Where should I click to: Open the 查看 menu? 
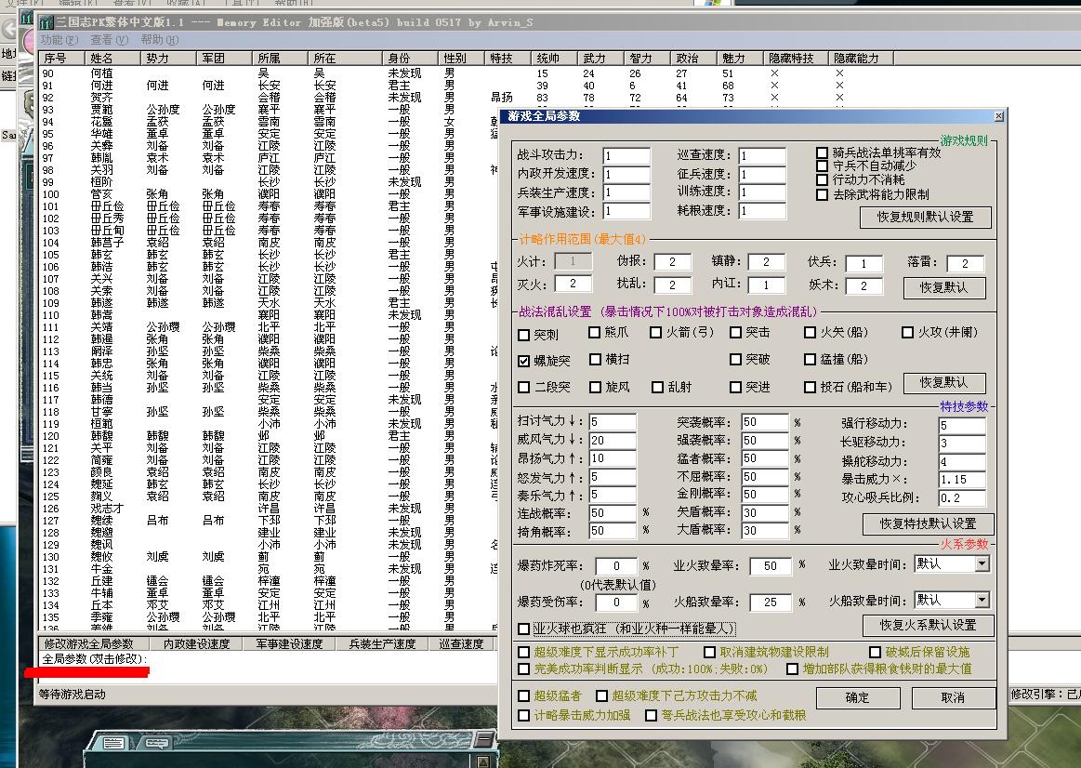coord(108,40)
